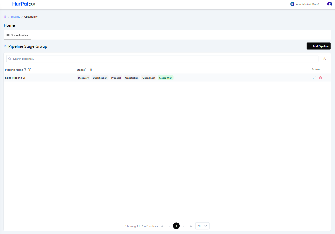Image resolution: width=335 pixels, height=234 pixels.
Task: Go to home via breadcrumb icon
Action: coord(5,16)
